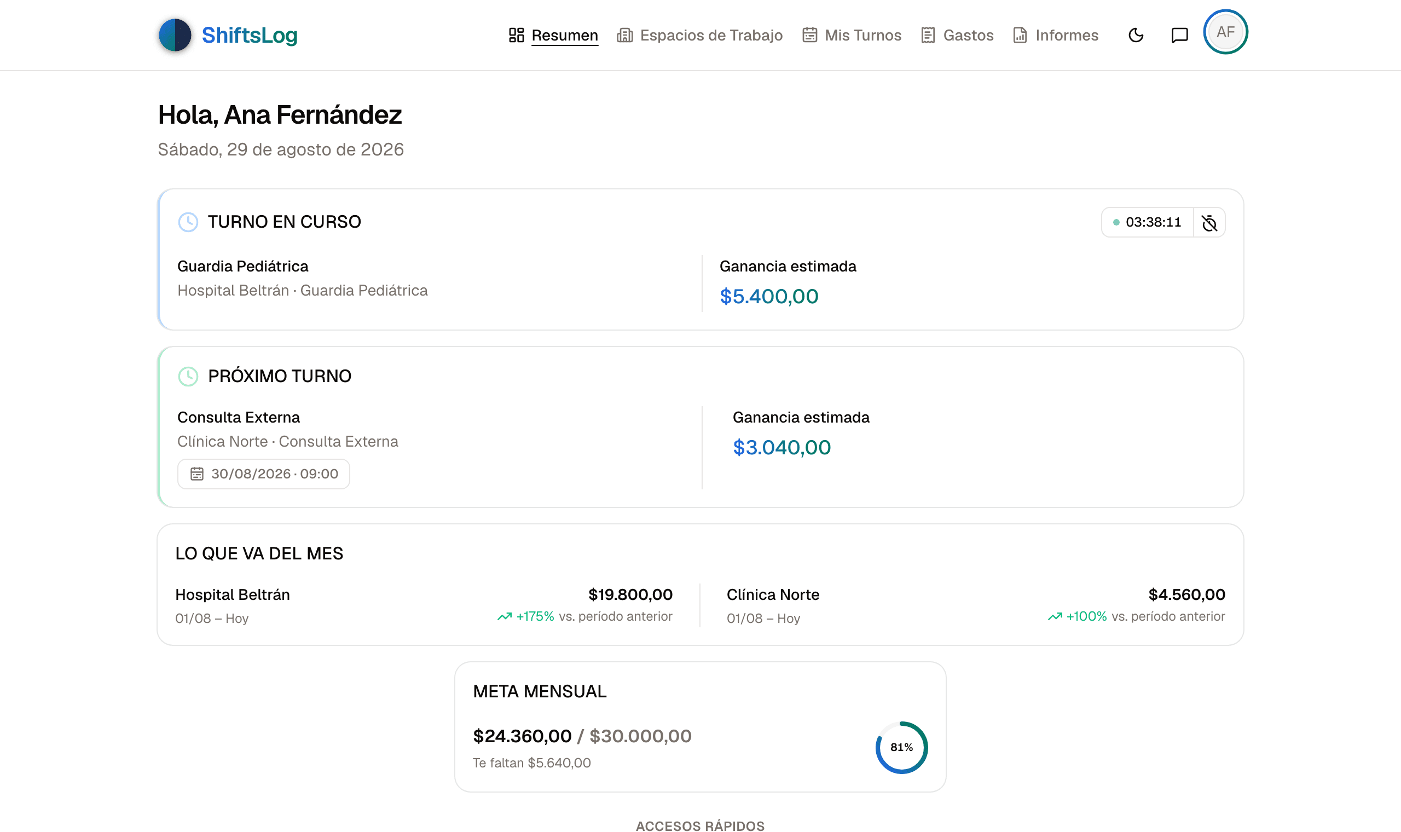
Task: Click the 81% monthly goal progress ring
Action: point(902,747)
